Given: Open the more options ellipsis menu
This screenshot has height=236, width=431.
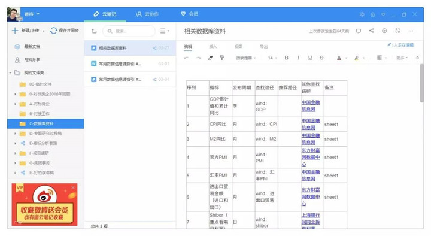Looking at the screenshot, I should point(411,31).
